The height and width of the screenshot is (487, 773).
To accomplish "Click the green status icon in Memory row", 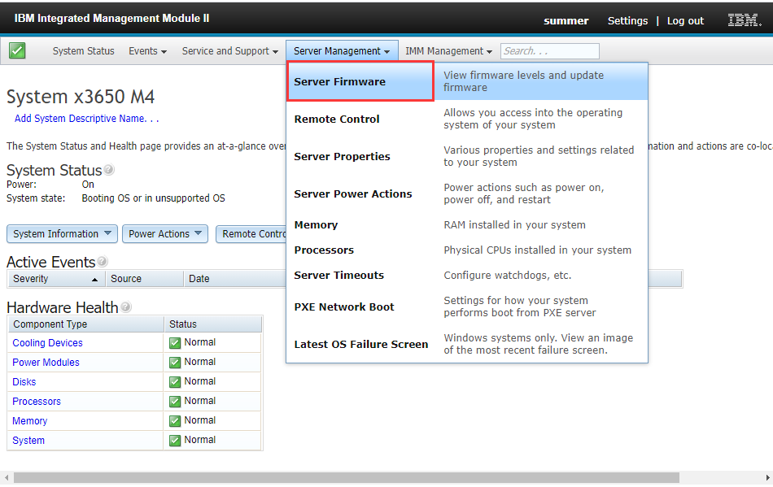I will (175, 421).
